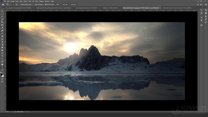Reset default foreground and background colors
This screenshot has width=208, height=117.
1,73
